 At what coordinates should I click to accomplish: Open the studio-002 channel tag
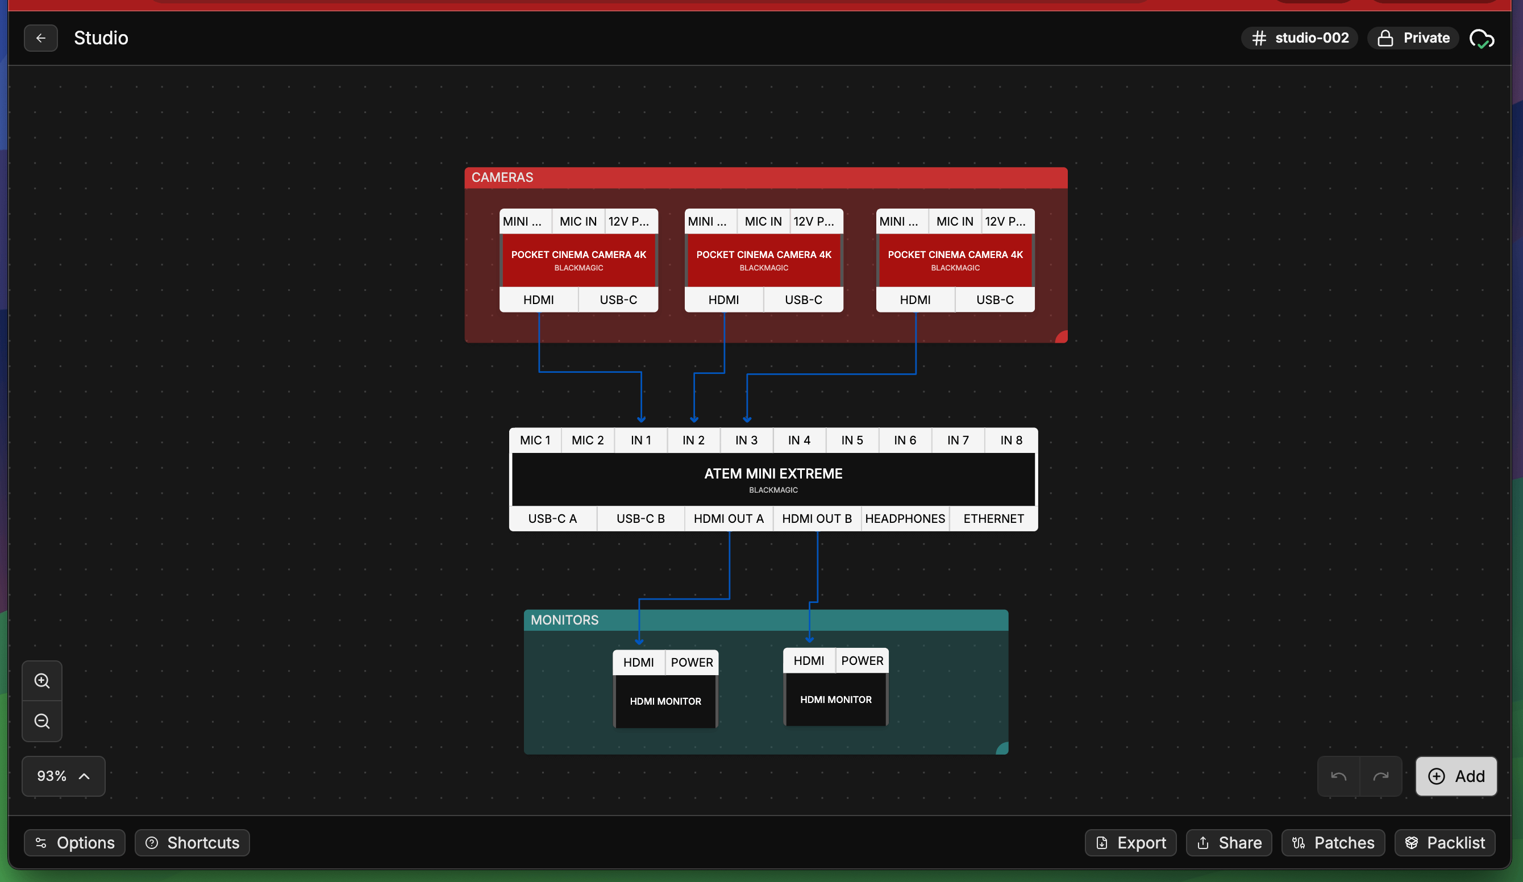click(1300, 38)
